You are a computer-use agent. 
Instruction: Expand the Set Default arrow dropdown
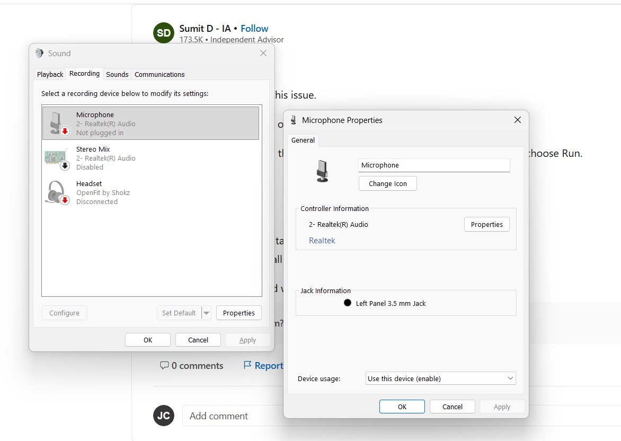coord(206,313)
